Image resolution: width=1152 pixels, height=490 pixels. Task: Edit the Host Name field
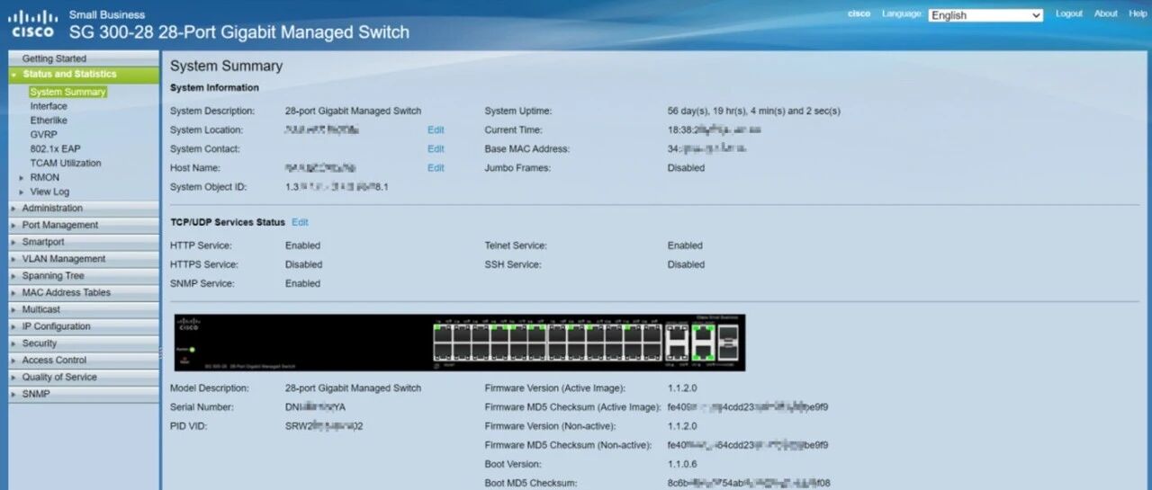pos(436,168)
